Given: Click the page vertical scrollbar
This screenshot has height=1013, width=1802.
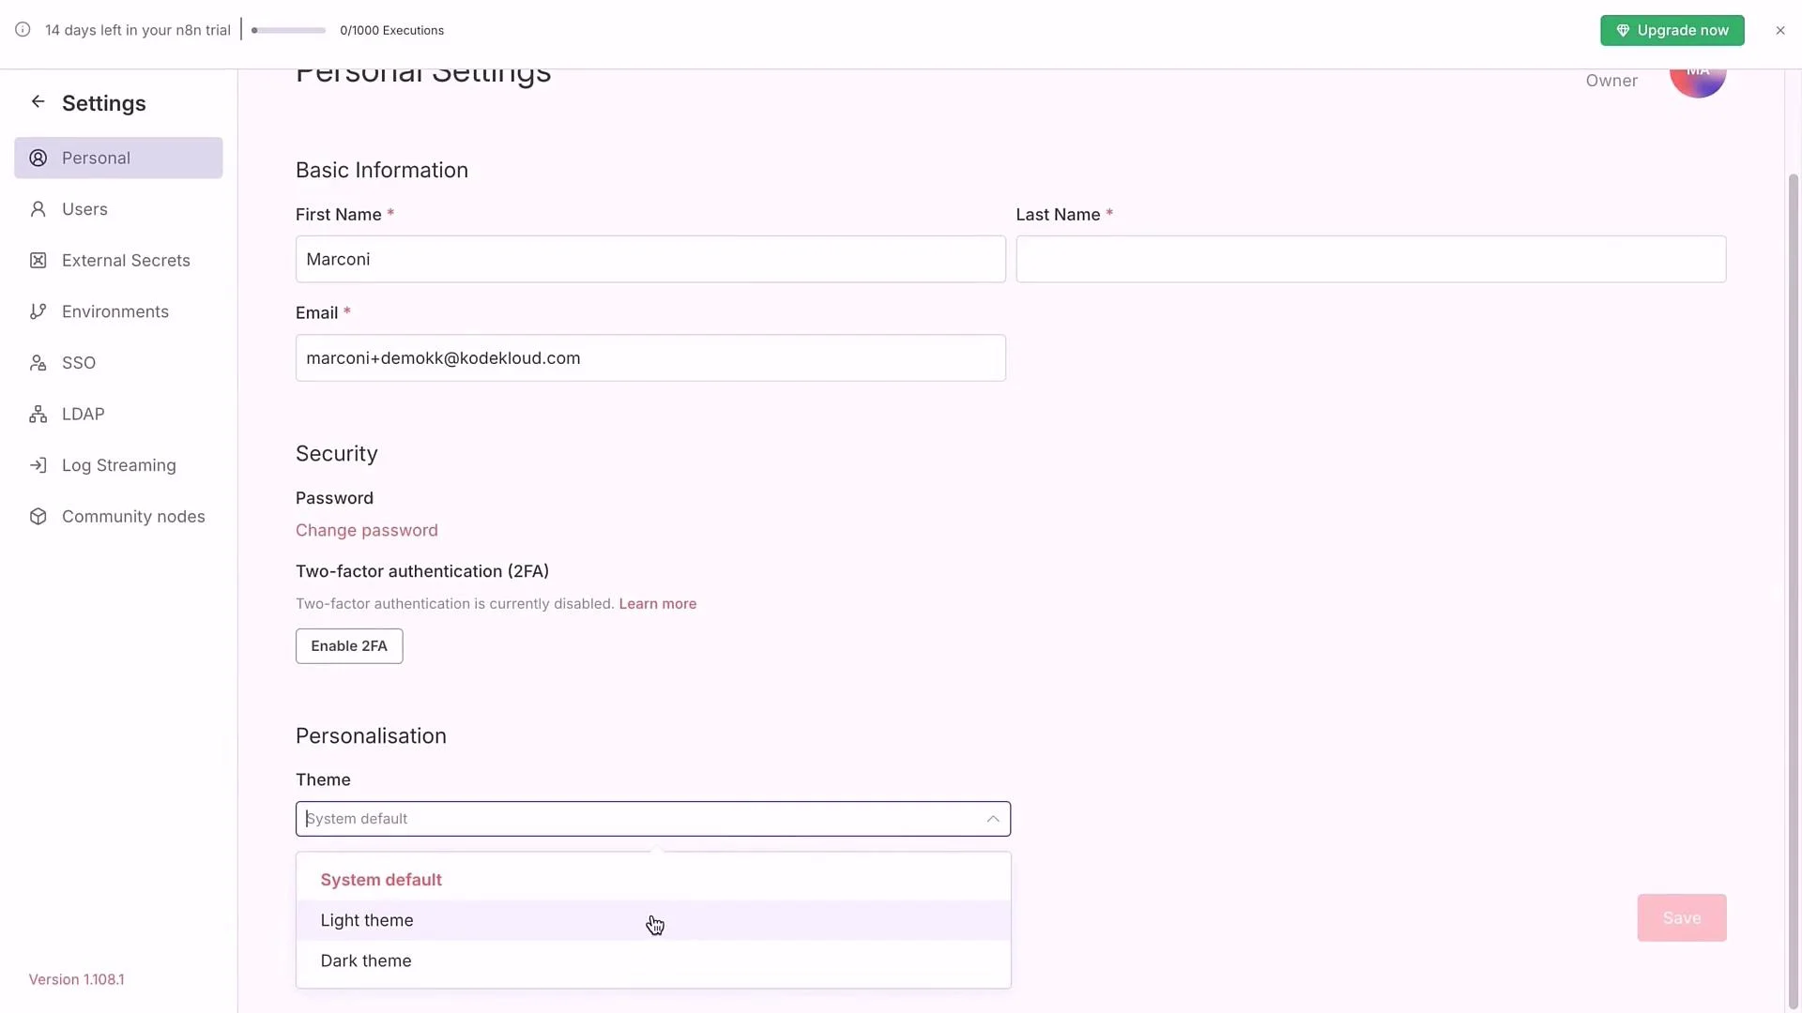Looking at the screenshot, I should (x=1794, y=591).
